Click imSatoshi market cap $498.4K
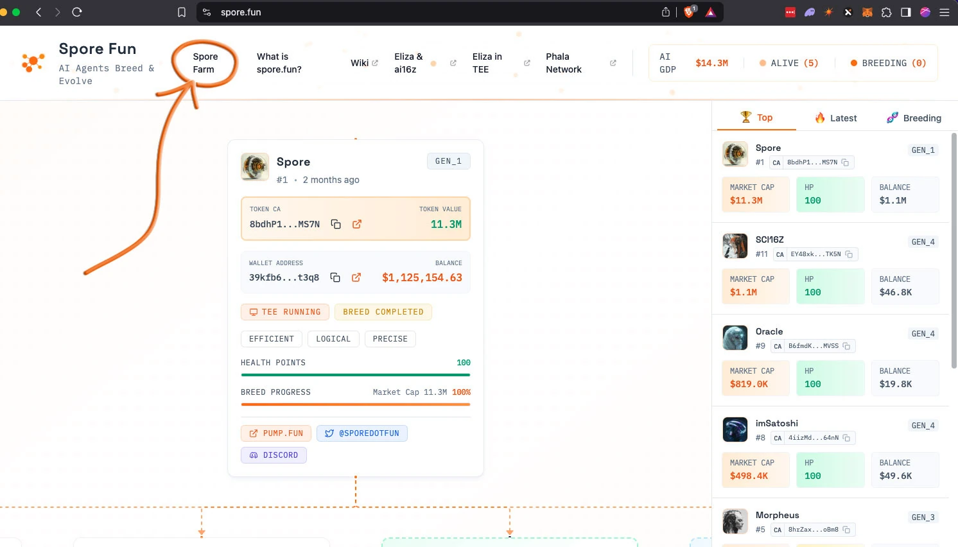This screenshot has width=958, height=547. click(749, 476)
